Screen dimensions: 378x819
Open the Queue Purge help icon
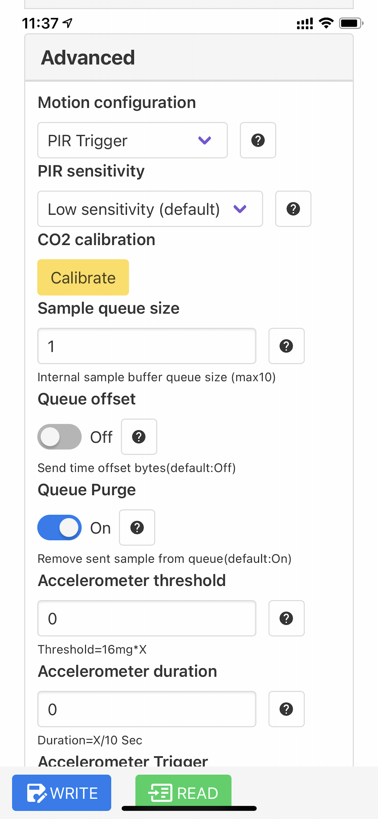click(x=137, y=528)
